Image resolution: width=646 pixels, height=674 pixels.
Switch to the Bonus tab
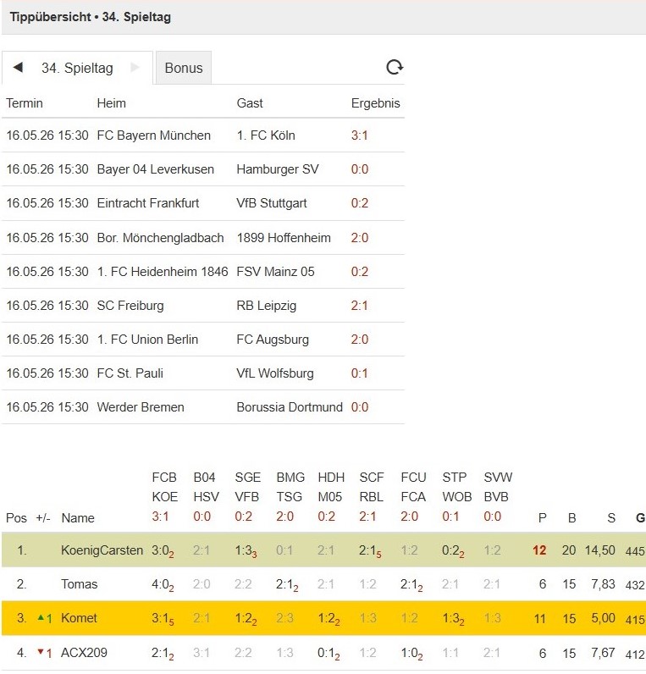pos(184,68)
